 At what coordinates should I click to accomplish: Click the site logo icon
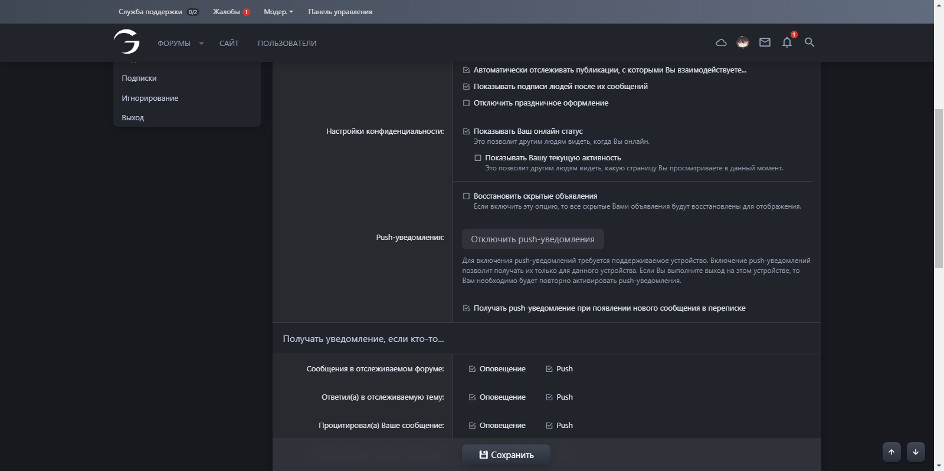(x=126, y=42)
